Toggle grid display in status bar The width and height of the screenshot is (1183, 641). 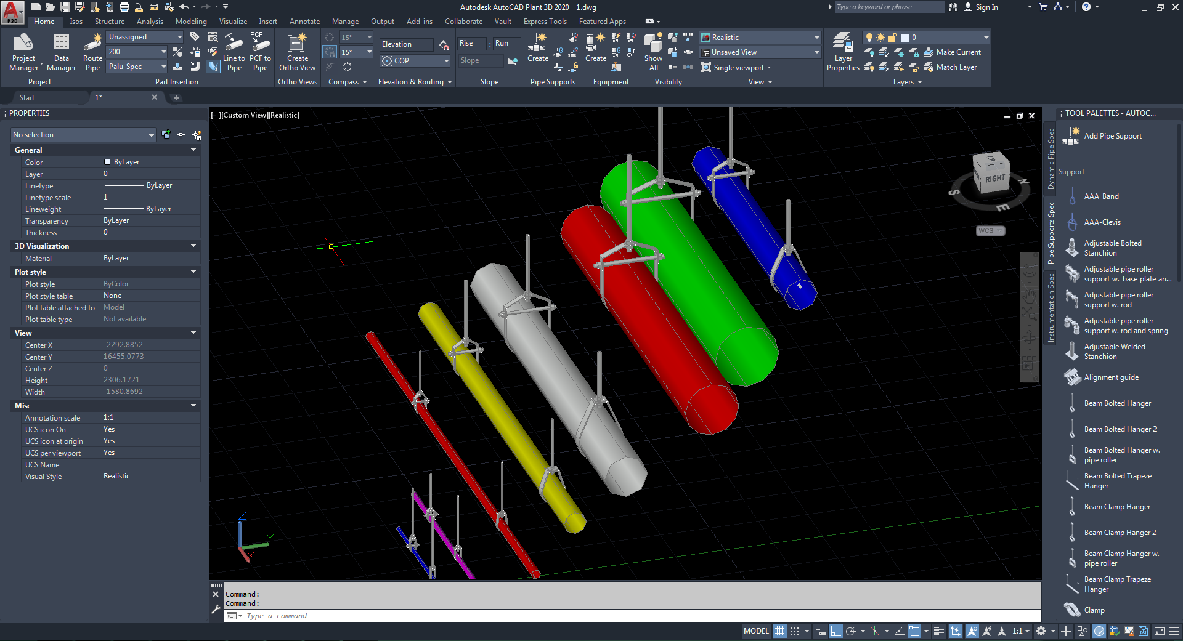(x=779, y=631)
